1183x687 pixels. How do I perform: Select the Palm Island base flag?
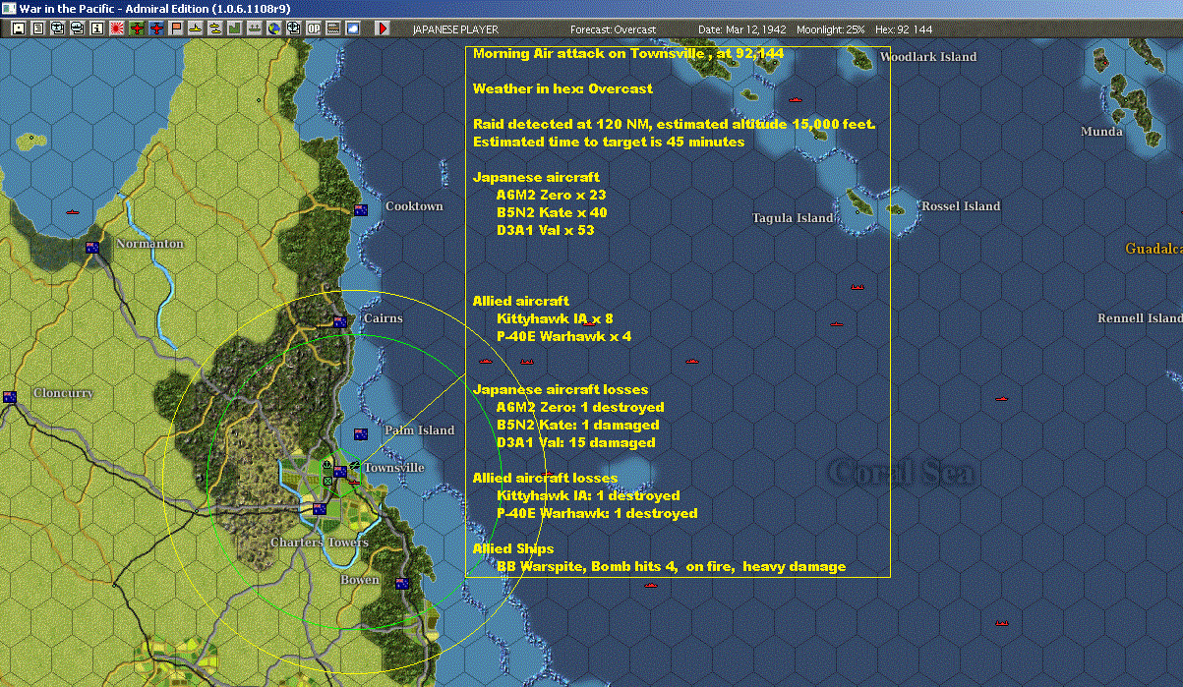361,434
